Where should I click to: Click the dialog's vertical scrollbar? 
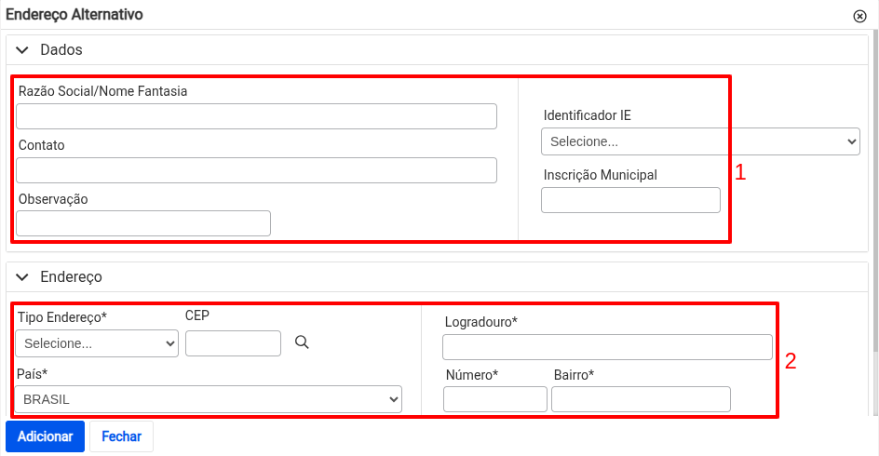pyautogui.click(x=875, y=191)
